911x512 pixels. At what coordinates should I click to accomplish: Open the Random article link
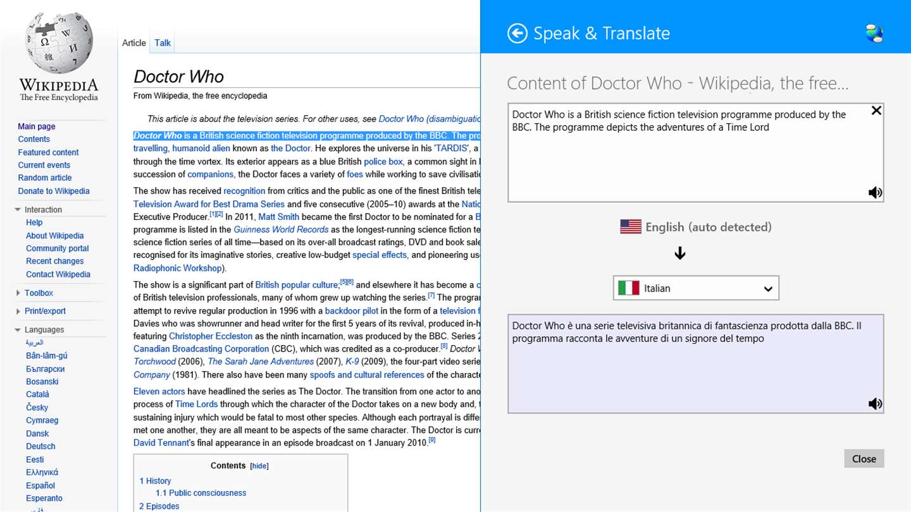coord(45,178)
